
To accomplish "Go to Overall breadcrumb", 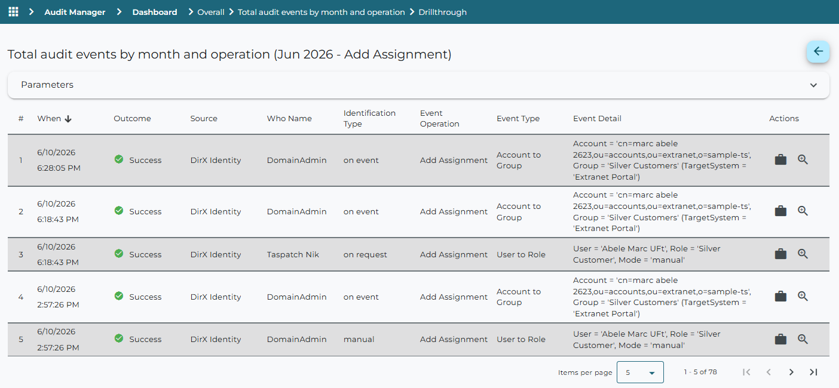I will 211,12.
